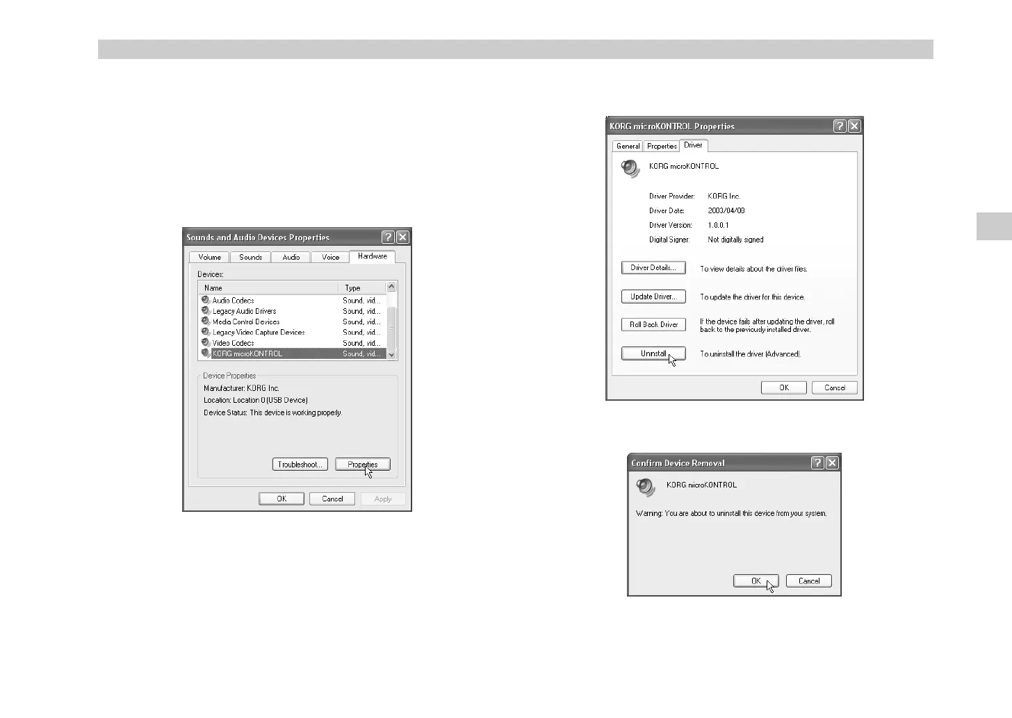Select the 'Video Codecs' row
This screenshot has height=718, width=1012.
point(292,343)
